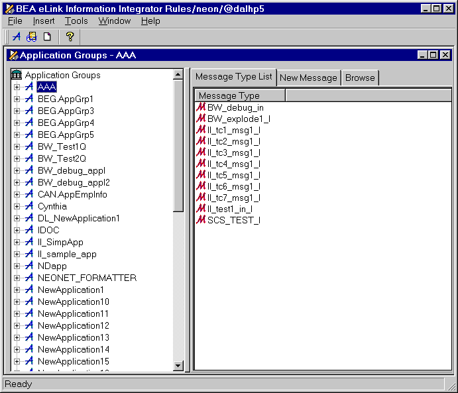
Task: Open the Tools menu
Action: point(76,21)
